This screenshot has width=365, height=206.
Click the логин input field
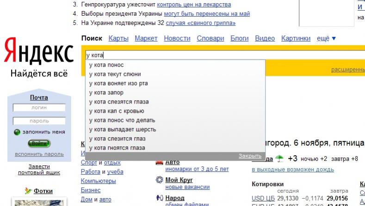coord(39,108)
